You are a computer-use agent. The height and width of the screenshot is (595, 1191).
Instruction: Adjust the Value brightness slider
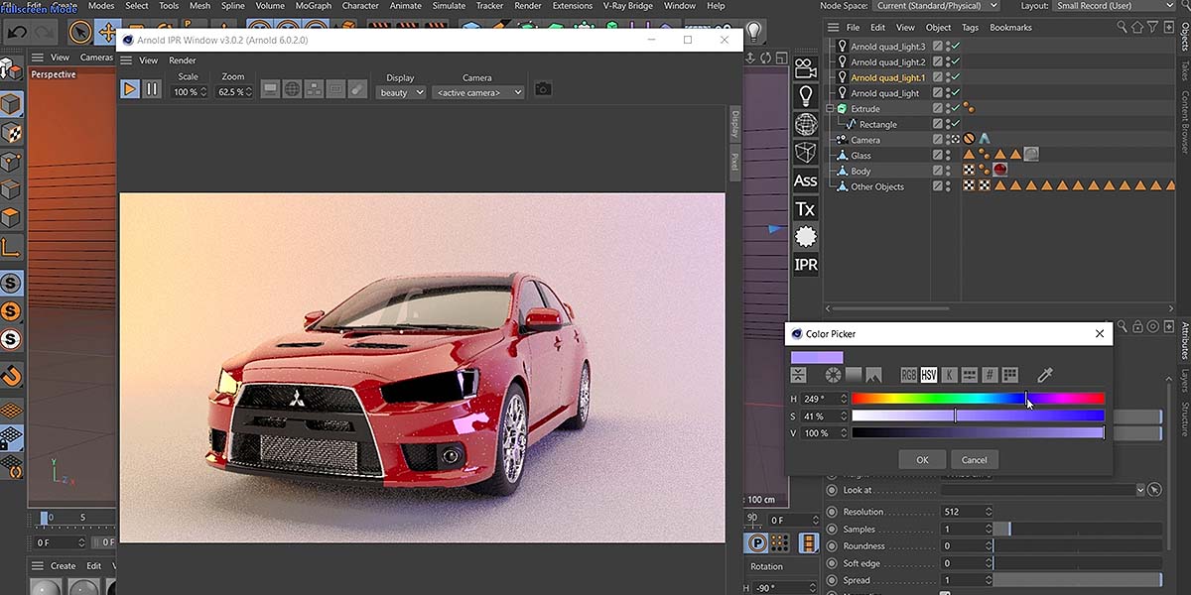click(x=978, y=433)
